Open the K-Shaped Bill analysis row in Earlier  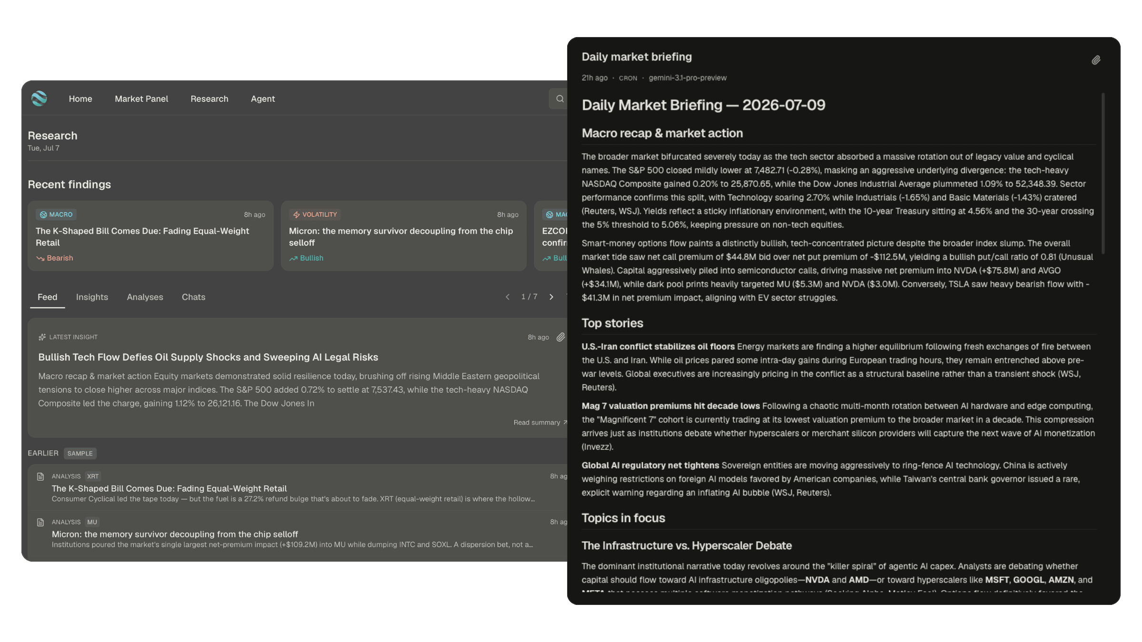[x=298, y=487]
